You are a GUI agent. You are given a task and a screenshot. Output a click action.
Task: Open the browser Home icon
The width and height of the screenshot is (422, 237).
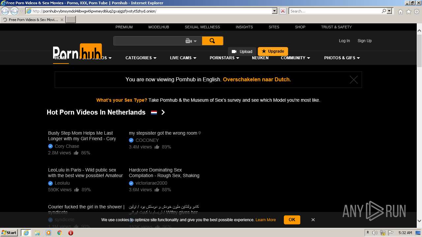(x=400, y=11)
